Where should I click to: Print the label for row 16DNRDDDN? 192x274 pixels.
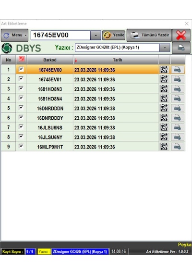tap(177, 108)
